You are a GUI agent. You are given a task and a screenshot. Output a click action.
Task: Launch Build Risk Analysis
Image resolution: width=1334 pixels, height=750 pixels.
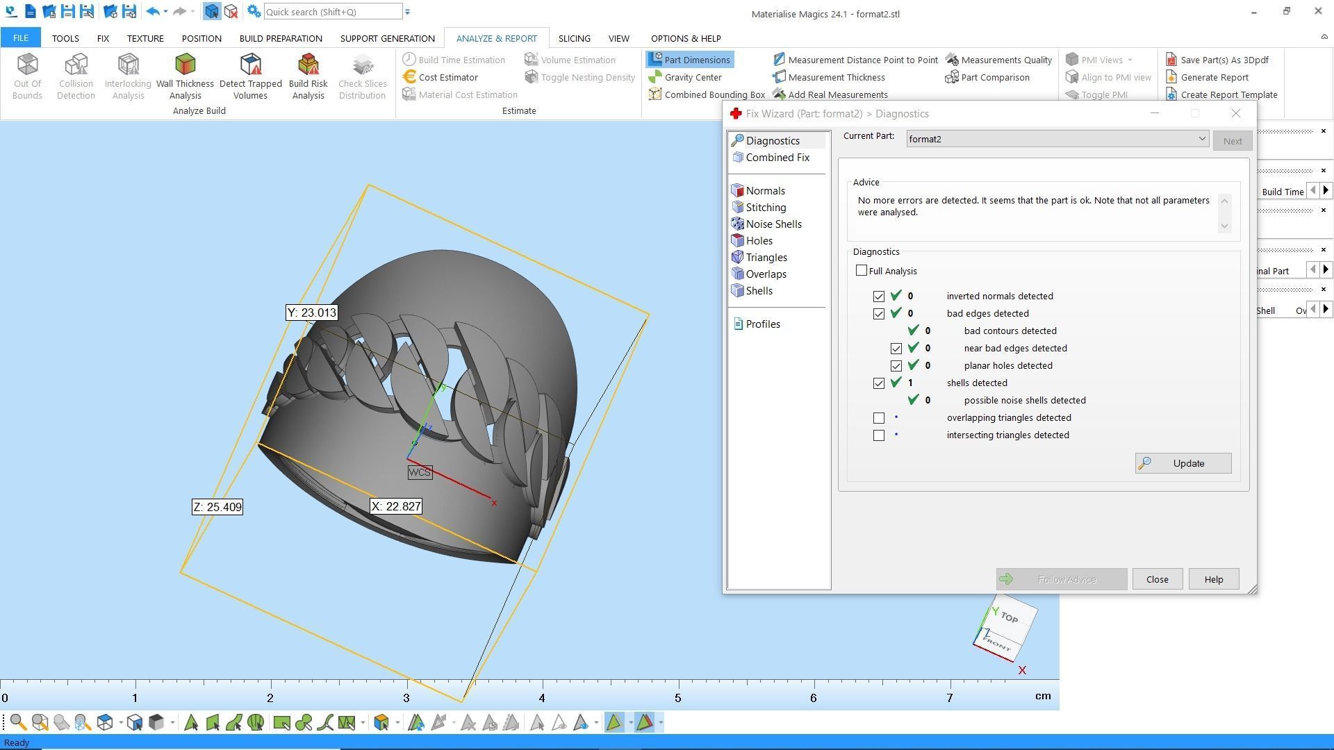(x=308, y=76)
